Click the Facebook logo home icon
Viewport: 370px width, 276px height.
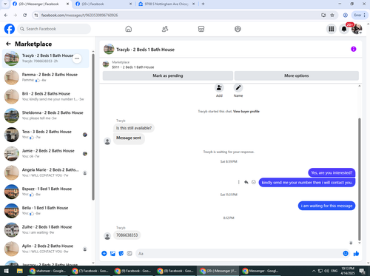10,29
